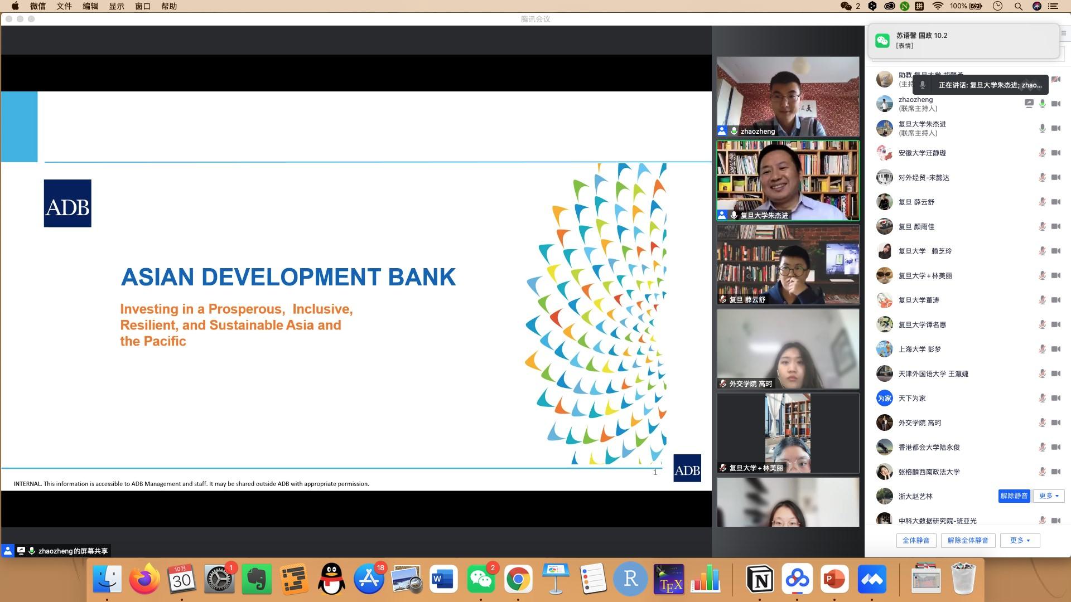Open the Apple menu

pyautogui.click(x=15, y=6)
